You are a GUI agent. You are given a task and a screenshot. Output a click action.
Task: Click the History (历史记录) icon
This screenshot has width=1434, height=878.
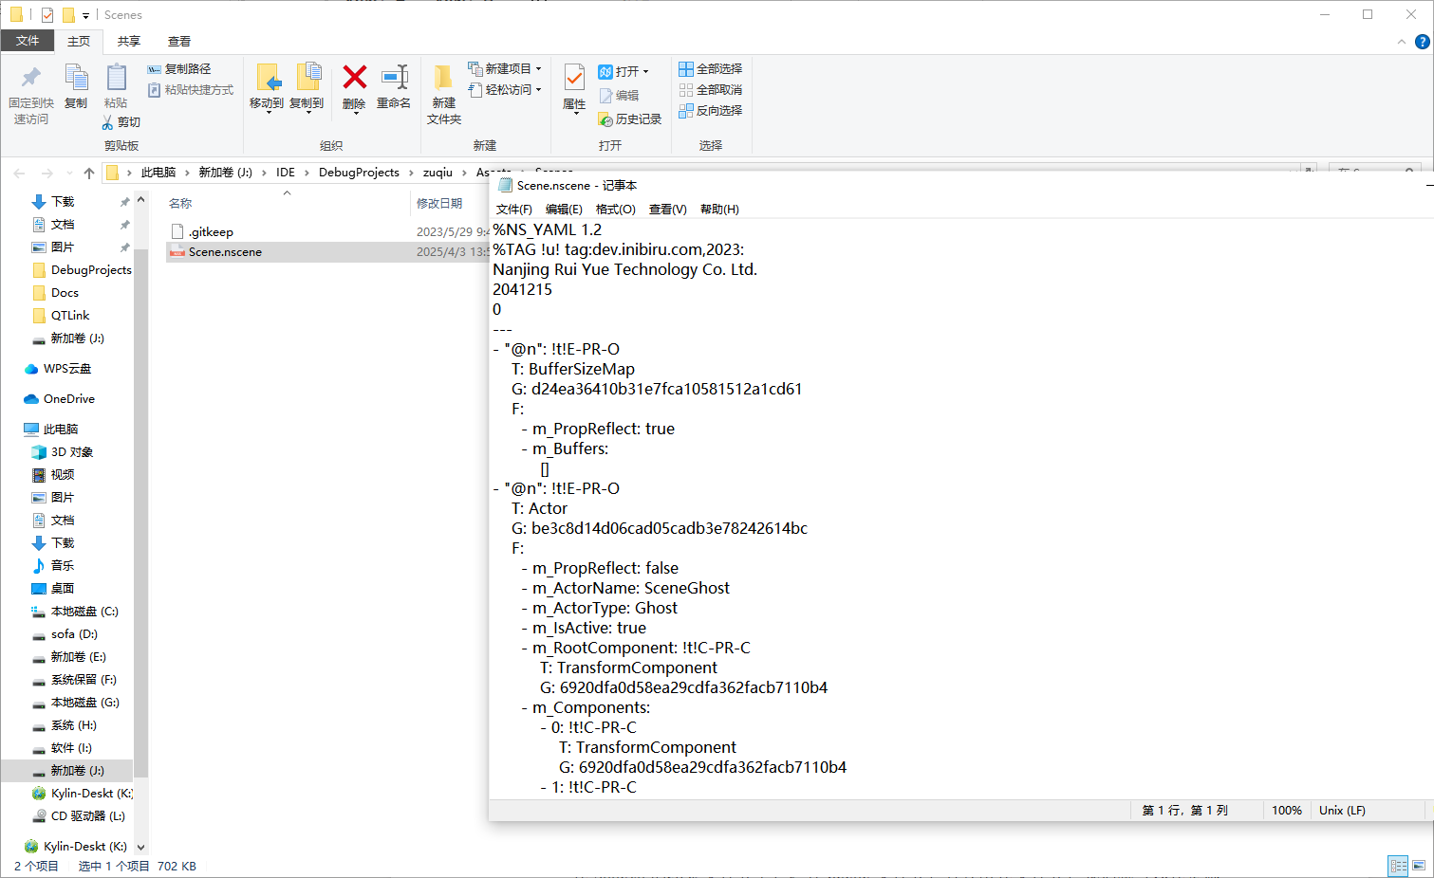[605, 119]
